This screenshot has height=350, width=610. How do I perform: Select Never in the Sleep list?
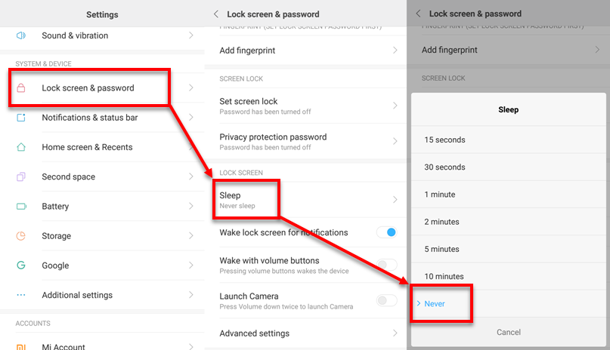(x=435, y=303)
